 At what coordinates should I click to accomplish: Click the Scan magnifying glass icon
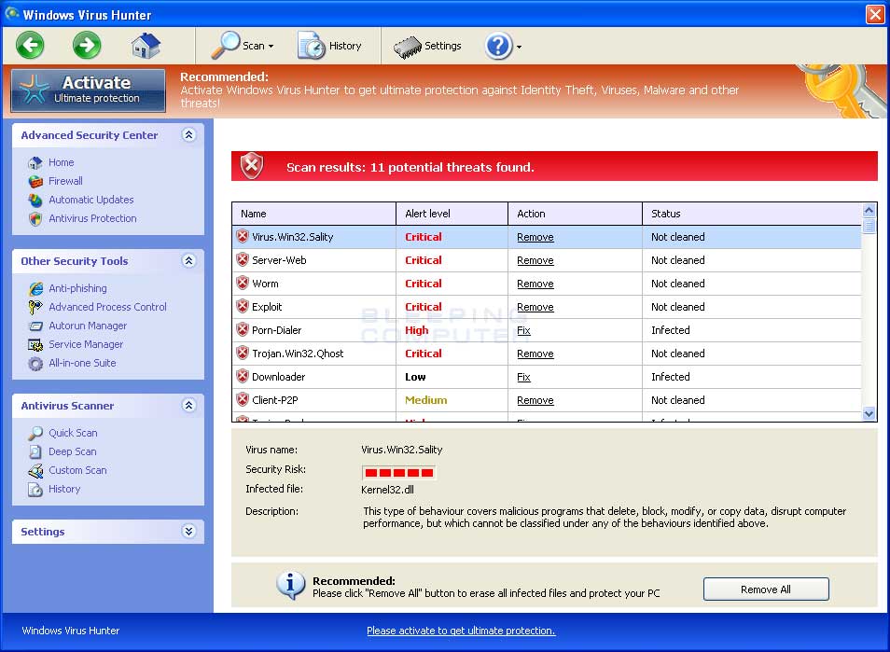(226, 46)
